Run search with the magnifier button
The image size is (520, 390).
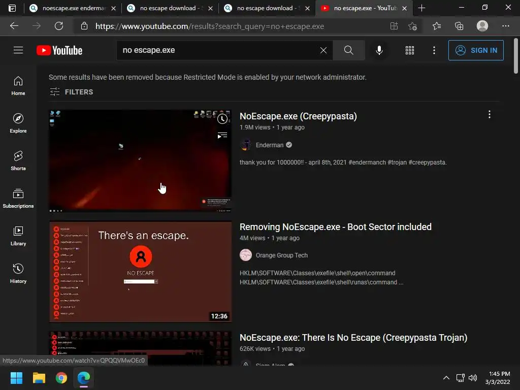point(348,50)
